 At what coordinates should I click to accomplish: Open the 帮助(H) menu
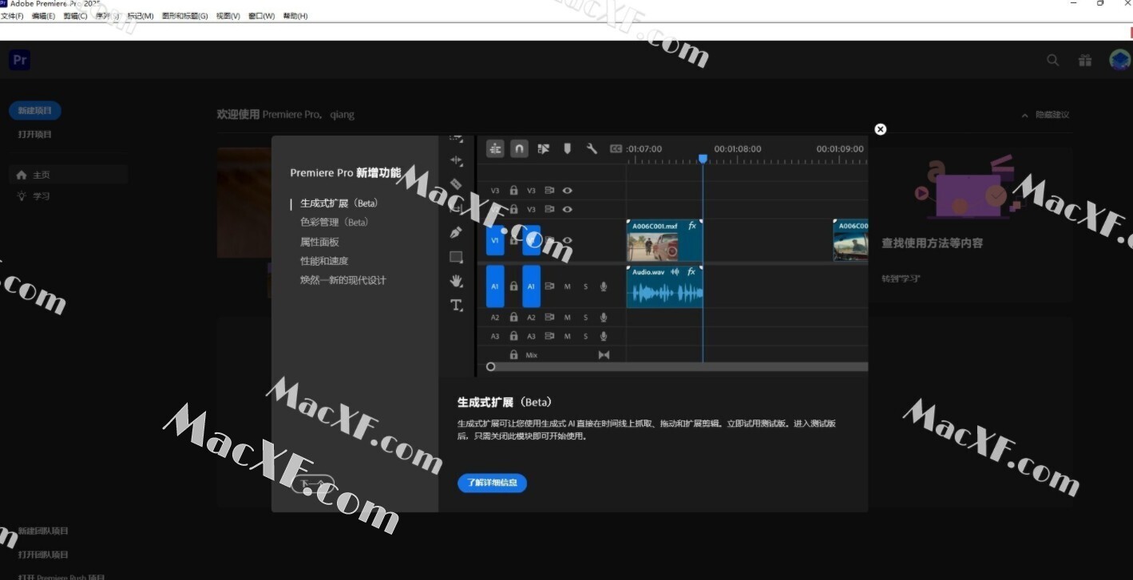click(x=295, y=16)
